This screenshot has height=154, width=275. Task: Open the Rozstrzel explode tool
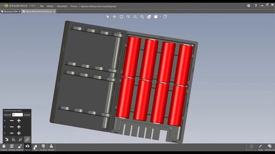point(20,147)
